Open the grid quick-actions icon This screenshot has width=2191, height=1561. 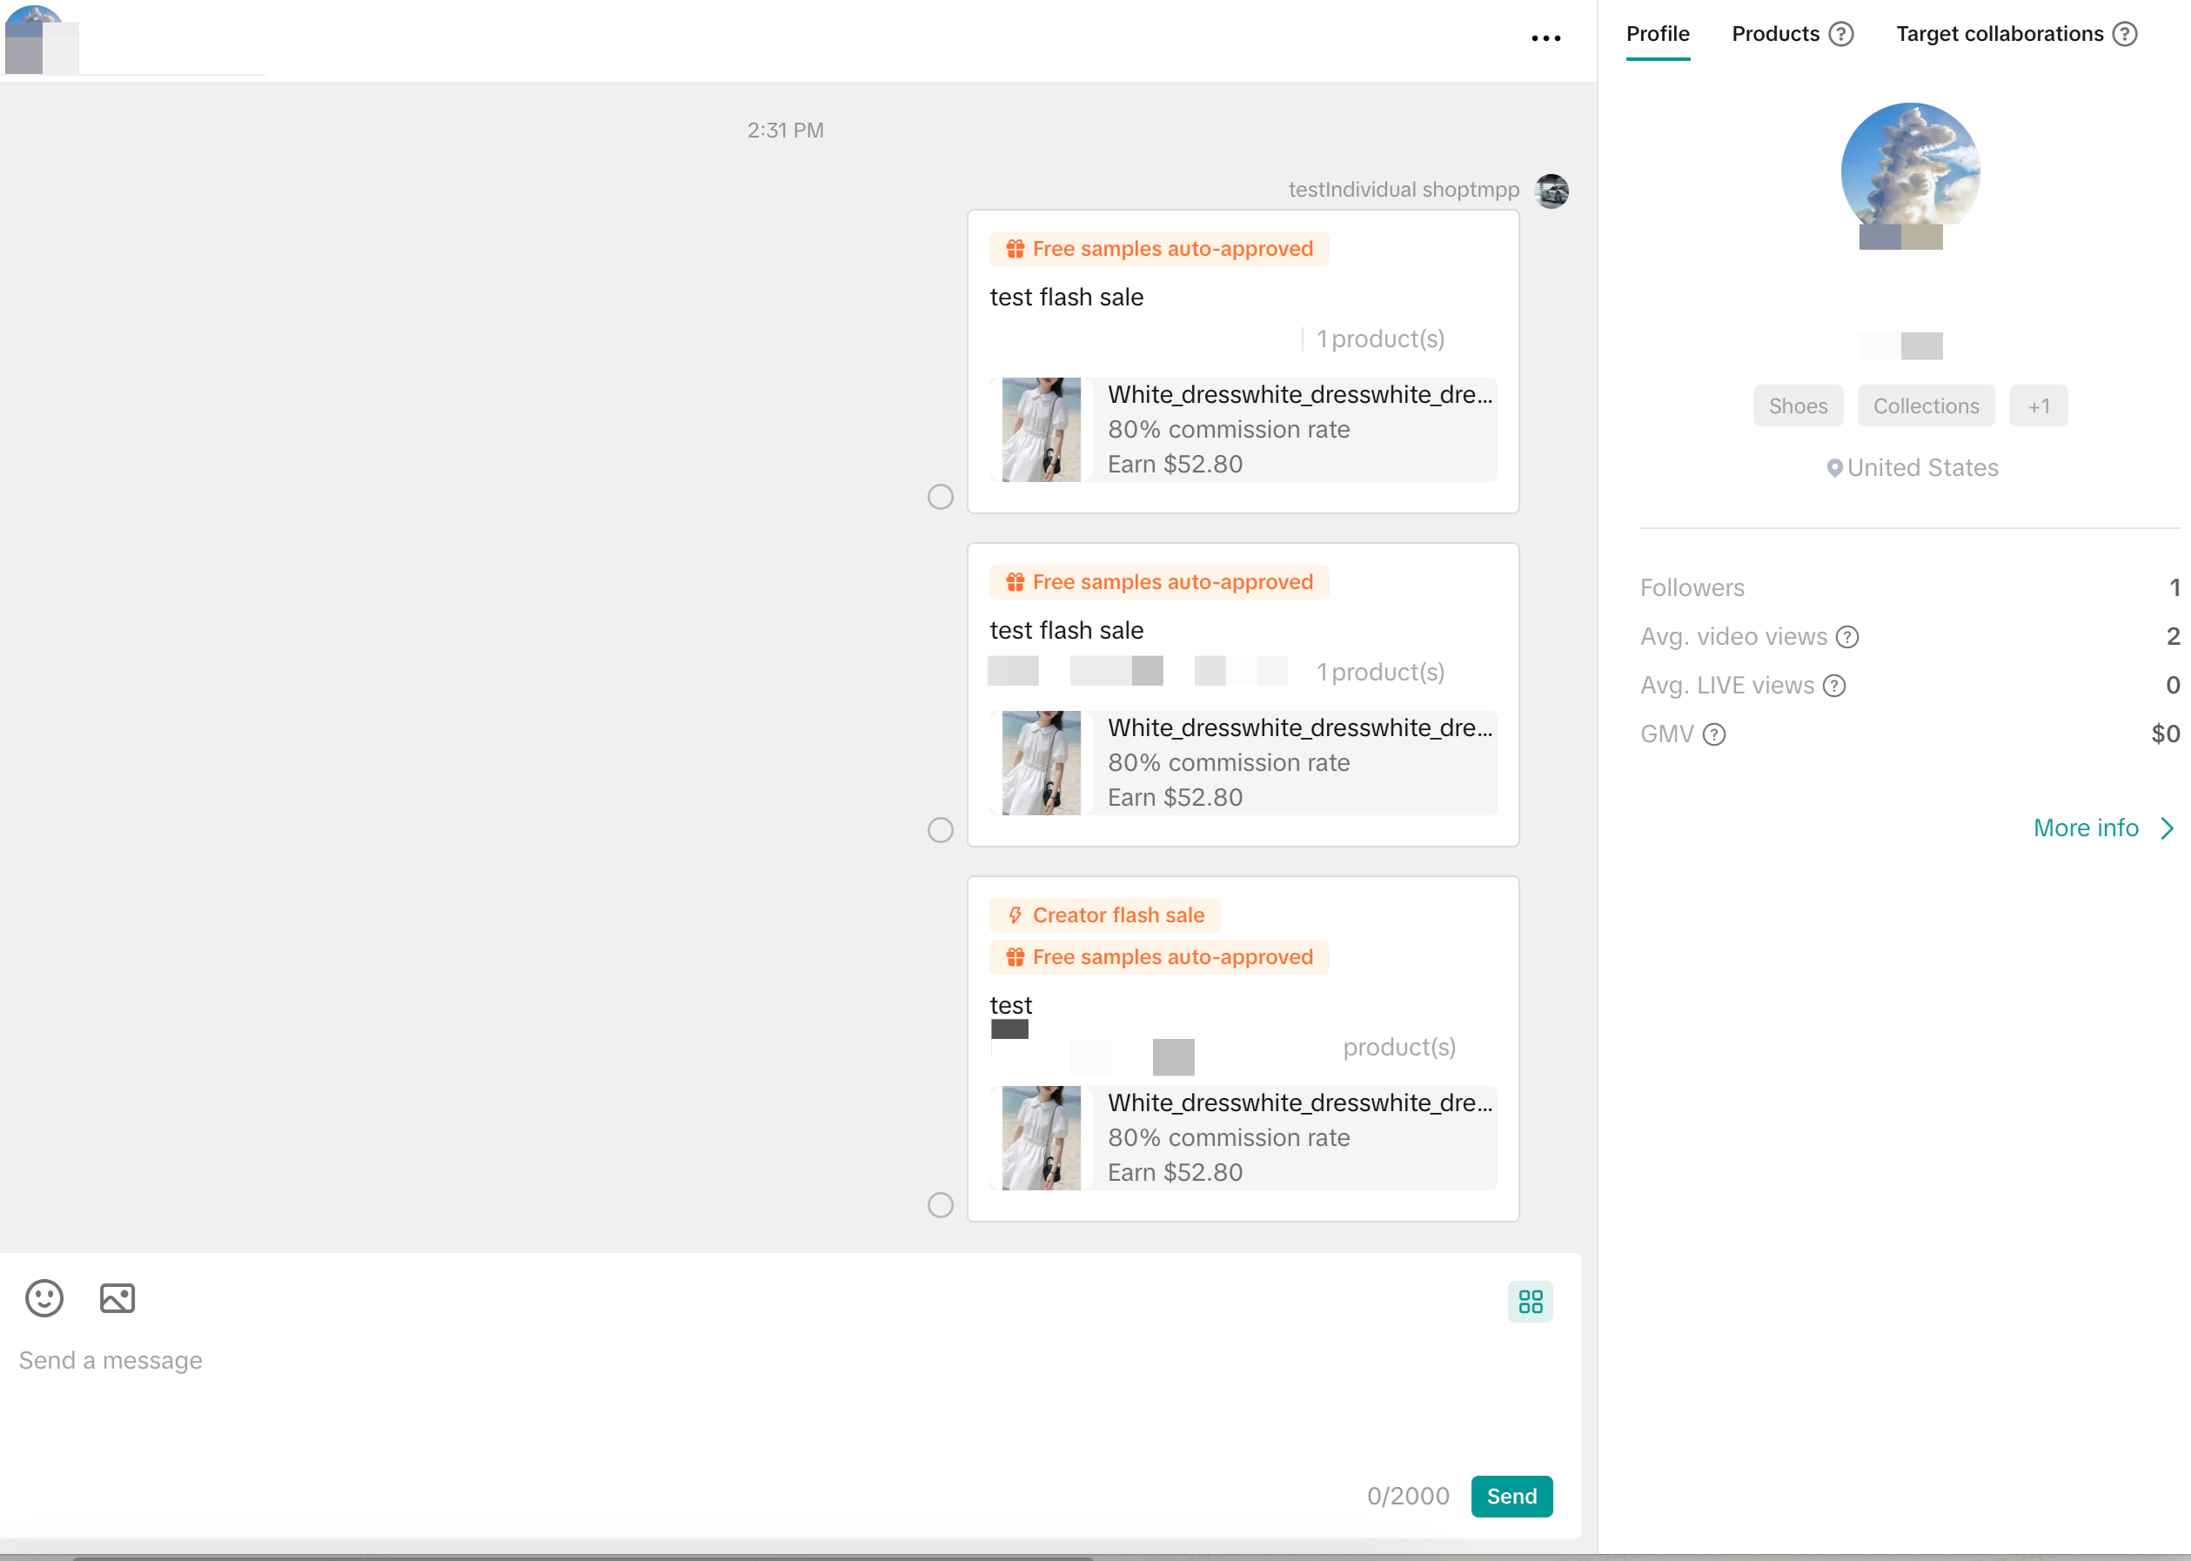click(x=1530, y=1302)
